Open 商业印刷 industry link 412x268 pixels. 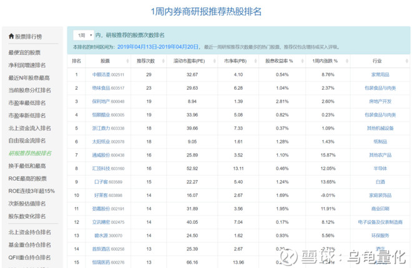[x=380, y=209]
